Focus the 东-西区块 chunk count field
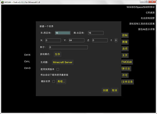 [x=63, y=33]
